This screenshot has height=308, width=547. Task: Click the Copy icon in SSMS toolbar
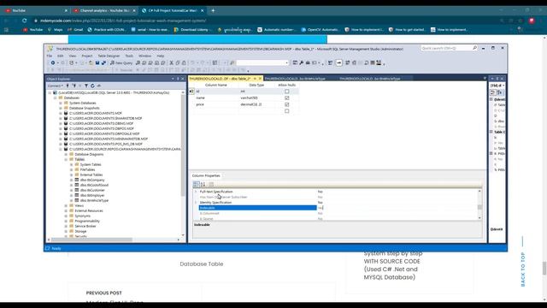178,62
